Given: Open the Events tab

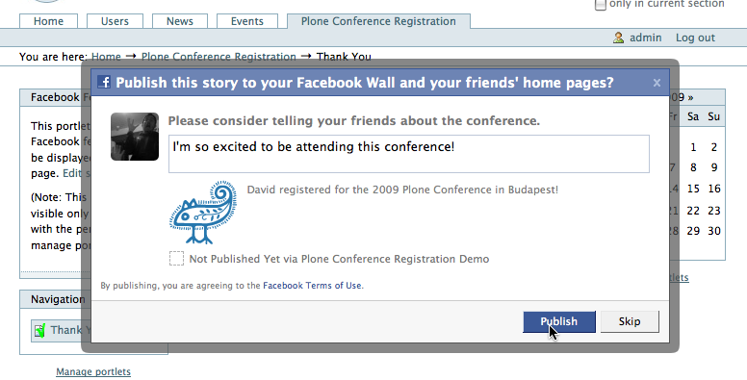Looking at the screenshot, I should (x=247, y=21).
